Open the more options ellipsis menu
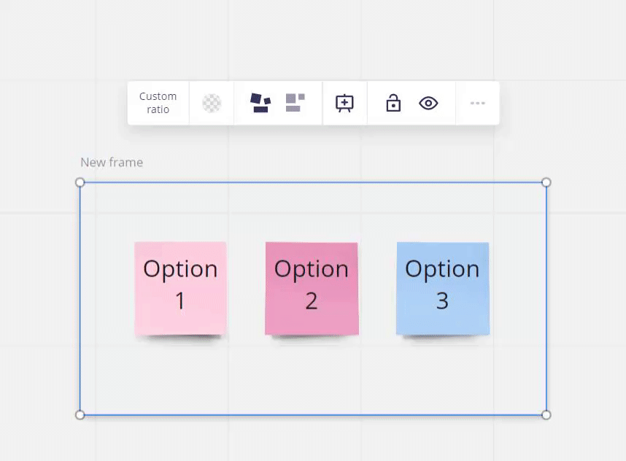The width and height of the screenshot is (626, 461). point(477,103)
